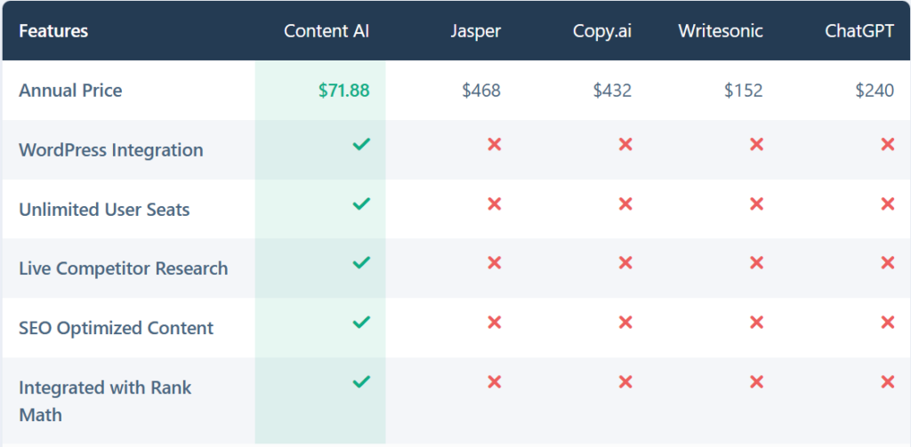Click Copy.ai red X for Live Competitor Research

pyautogui.click(x=625, y=263)
